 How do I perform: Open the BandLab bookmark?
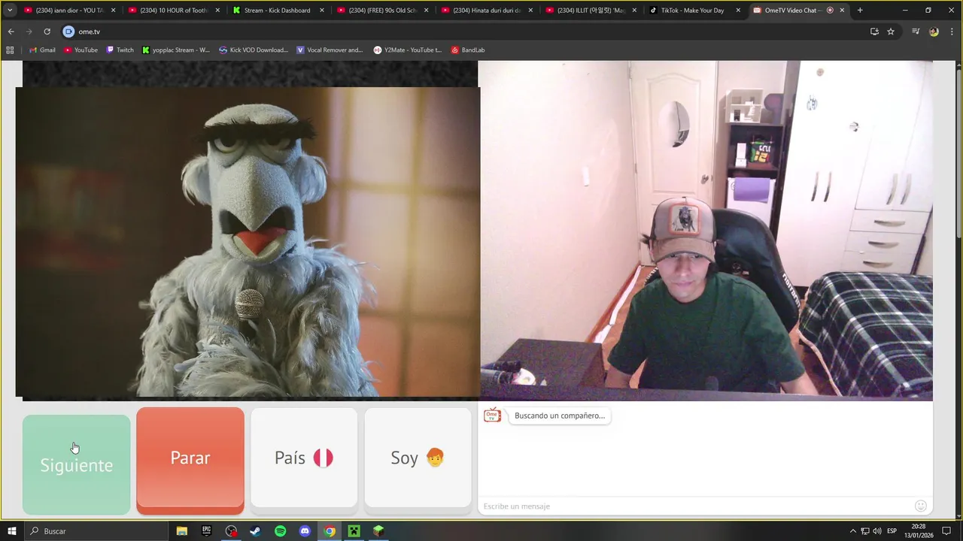pos(467,50)
